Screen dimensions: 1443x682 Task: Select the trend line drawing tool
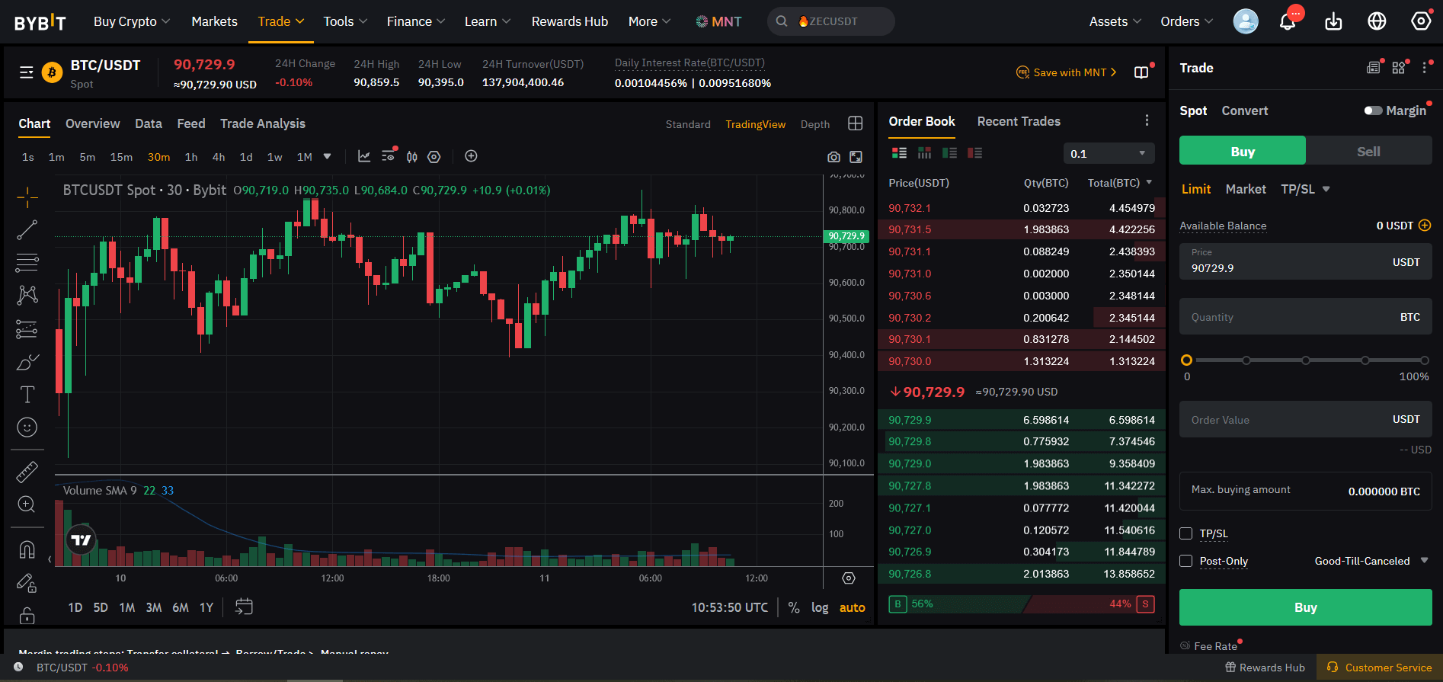click(27, 229)
